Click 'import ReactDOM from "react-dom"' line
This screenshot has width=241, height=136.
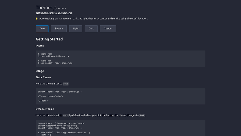coord(58,126)
